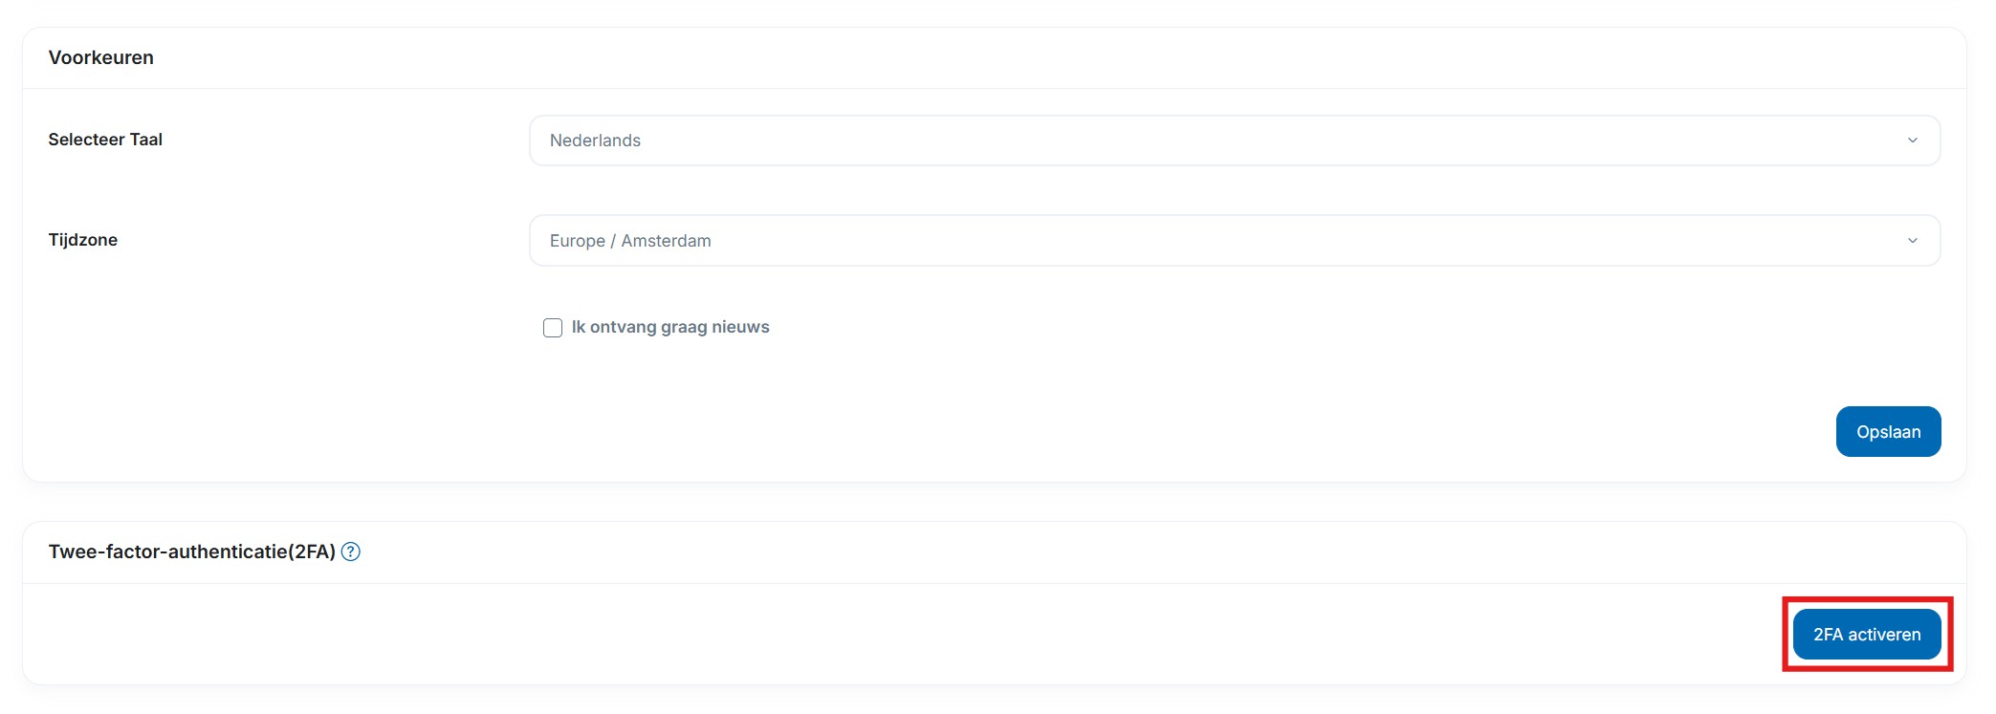The height and width of the screenshot is (714, 1996).
Task: Click the 'Selecteer Taal' field label
Action: pos(105,140)
